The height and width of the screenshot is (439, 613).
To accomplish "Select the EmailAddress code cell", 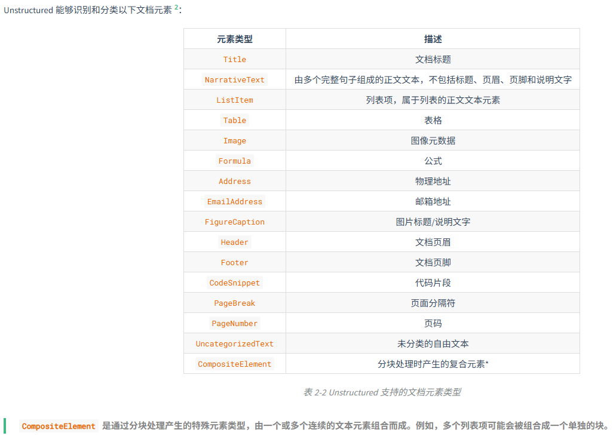I will 235,202.
